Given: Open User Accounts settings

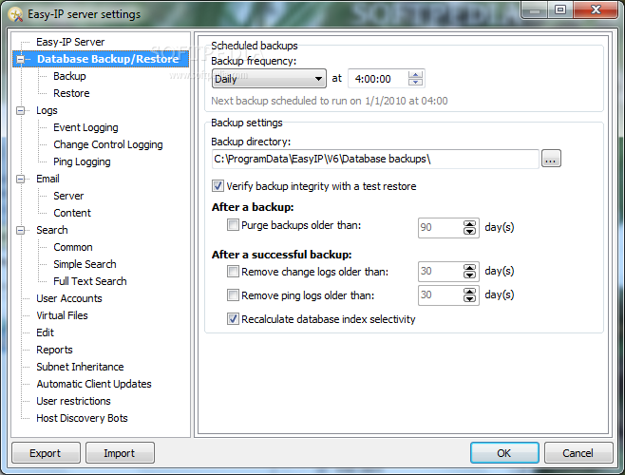Looking at the screenshot, I should coord(69,298).
